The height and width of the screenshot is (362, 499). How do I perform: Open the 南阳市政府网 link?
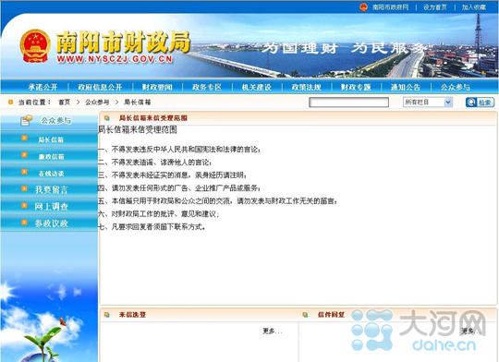(x=391, y=7)
